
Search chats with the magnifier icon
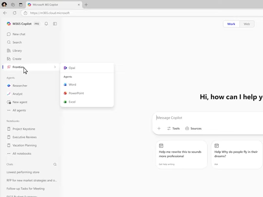click(55, 164)
